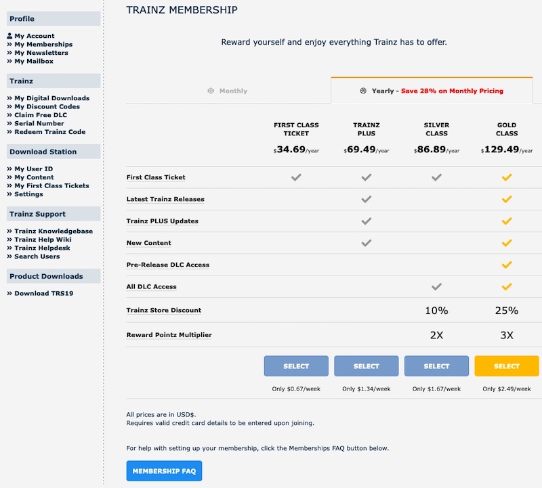Click the My Account person icon
The width and height of the screenshot is (542, 488).
coord(9,36)
